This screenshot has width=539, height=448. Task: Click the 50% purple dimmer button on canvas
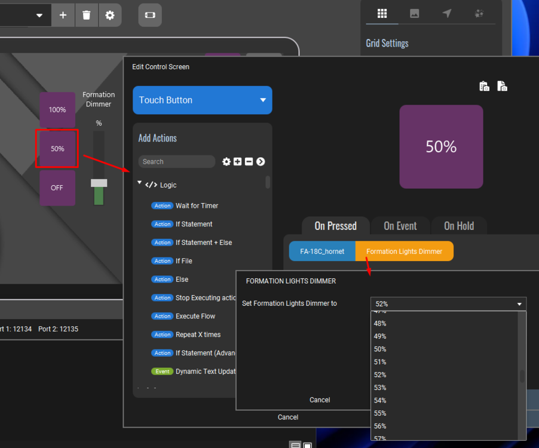(x=57, y=149)
